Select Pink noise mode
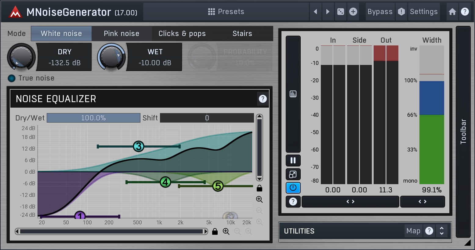Viewport: 475px width, 250px height. pyautogui.click(x=121, y=34)
